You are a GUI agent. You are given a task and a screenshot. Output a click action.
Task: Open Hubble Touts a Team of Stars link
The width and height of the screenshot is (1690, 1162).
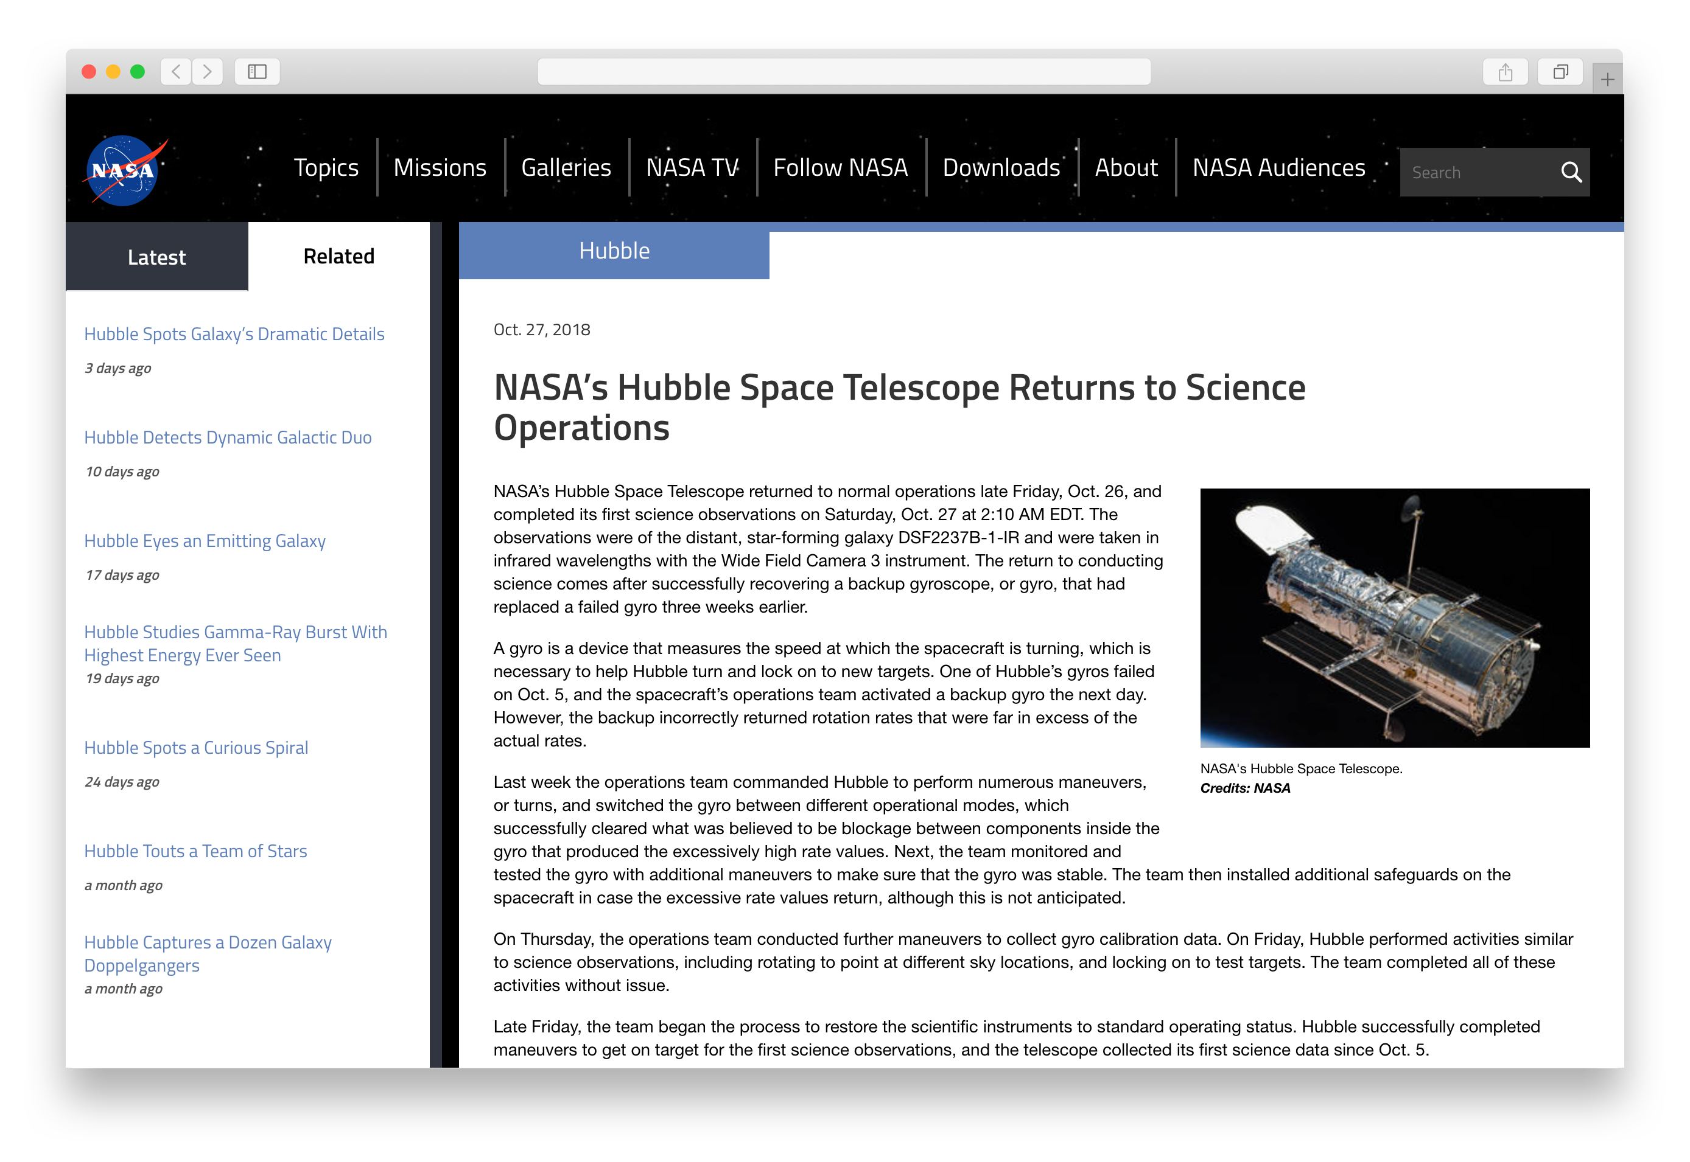[x=195, y=851]
